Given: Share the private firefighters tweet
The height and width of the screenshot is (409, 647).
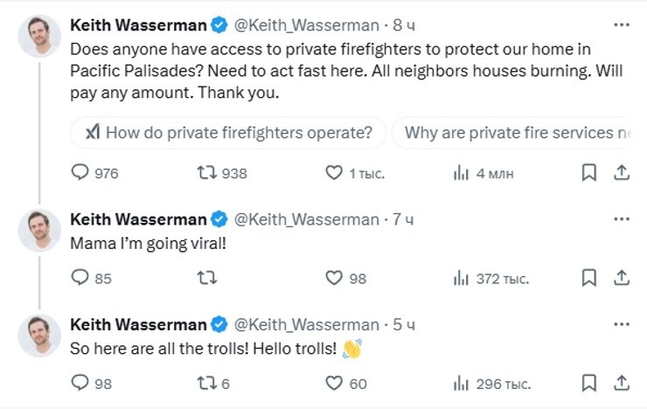Looking at the screenshot, I should click(x=621, y=173).
